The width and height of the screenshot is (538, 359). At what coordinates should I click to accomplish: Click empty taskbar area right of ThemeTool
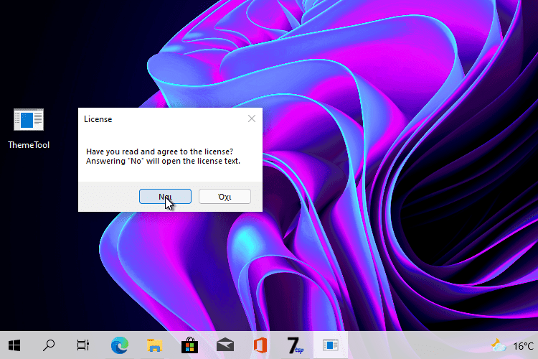click(416, 345)
